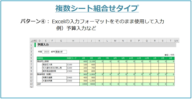The image size is (192, 99).
Task: Select column header G
Action: [61, 41]
